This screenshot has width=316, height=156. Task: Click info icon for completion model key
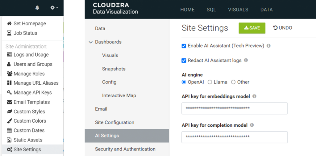click(252, 125)
